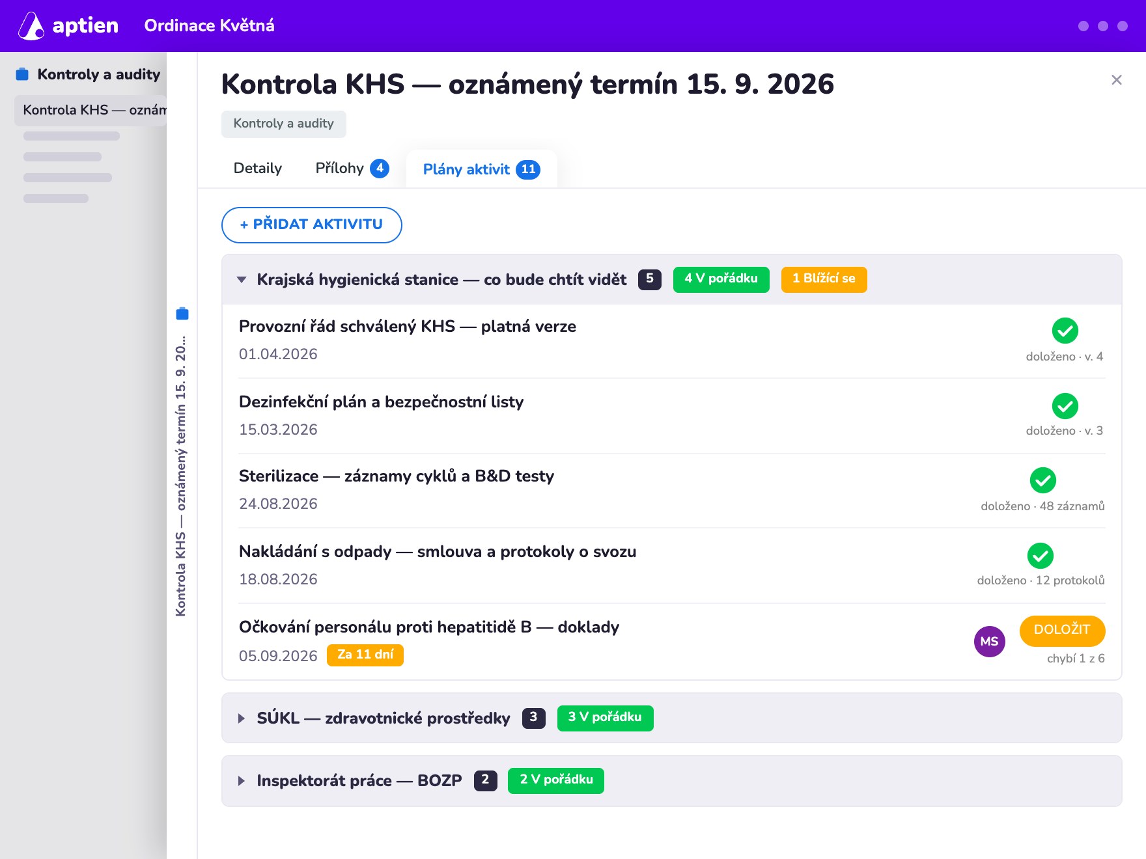Expand the SÚKL zdravotnické prostředky section
Screen dimensions: 1146x859
pos(242,718)
